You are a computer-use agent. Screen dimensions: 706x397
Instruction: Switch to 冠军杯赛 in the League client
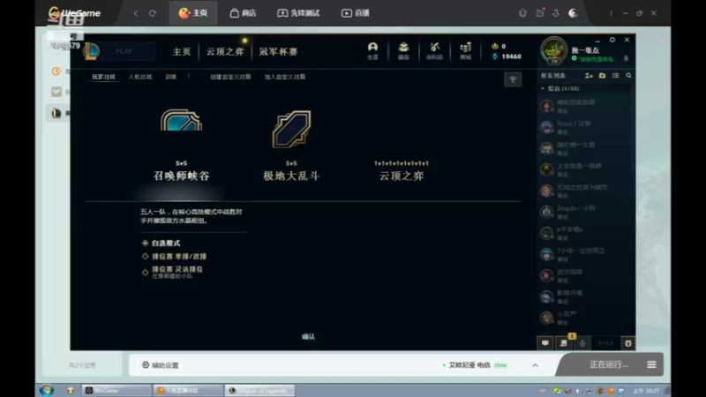point(278,52)
